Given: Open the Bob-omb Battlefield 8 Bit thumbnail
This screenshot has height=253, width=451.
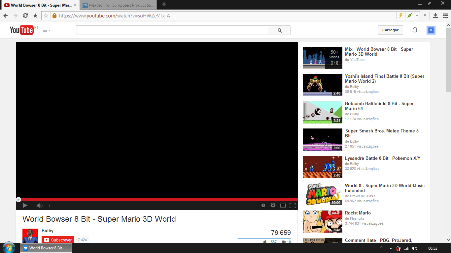Looking at the screenshot, I should point(323,112).
